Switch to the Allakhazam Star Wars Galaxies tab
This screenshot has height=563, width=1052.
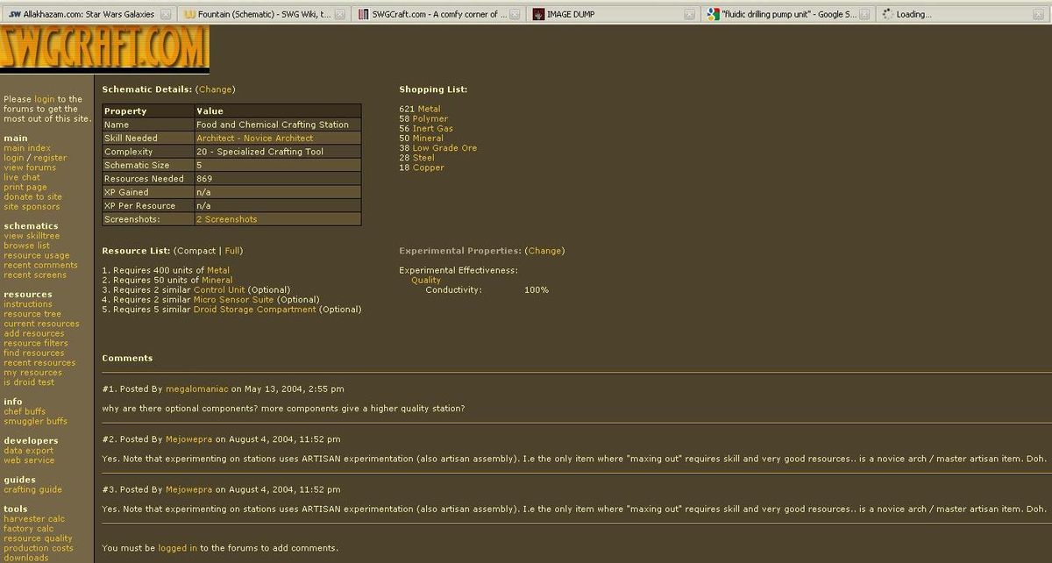[83, 14]
